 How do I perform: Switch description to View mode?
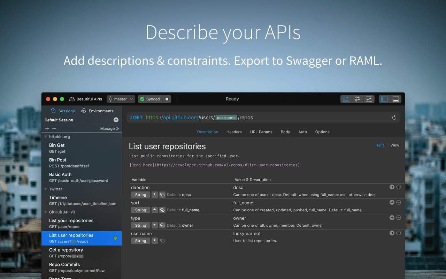394,145
